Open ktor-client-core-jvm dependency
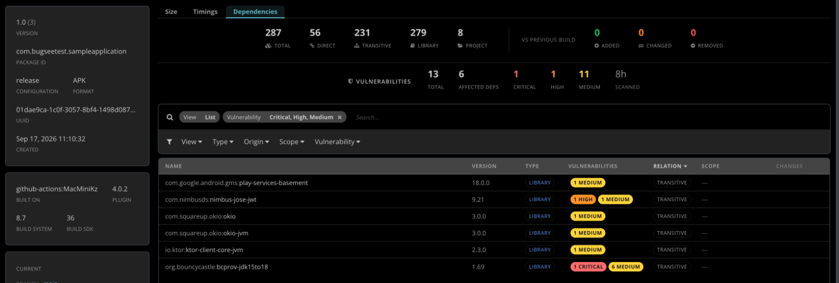 494,250
